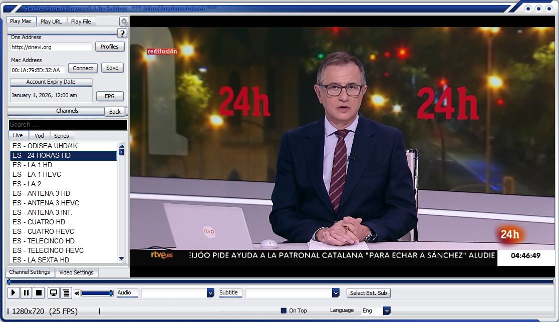The width and height of the screenshot is (559, 322).
Task: Click the volume slider
Action: (97, 293)
